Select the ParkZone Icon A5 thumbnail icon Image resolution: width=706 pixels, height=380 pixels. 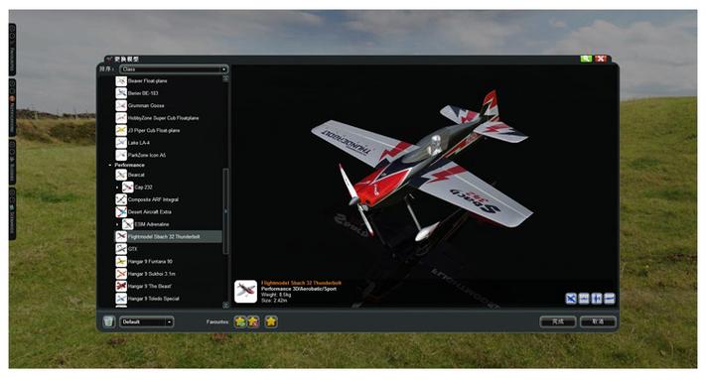(x=121, y=155)
